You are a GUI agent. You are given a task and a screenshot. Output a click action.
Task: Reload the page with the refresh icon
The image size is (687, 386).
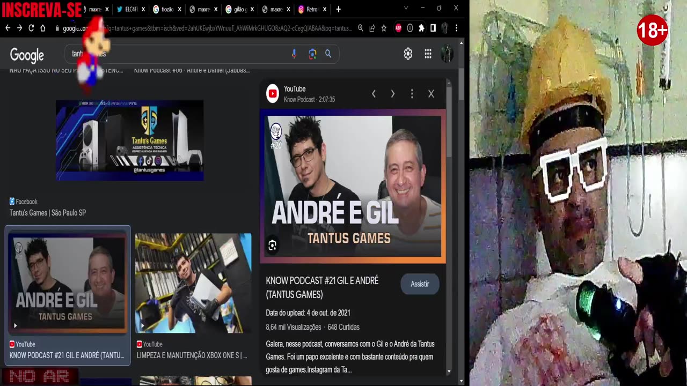coord(31,28)
